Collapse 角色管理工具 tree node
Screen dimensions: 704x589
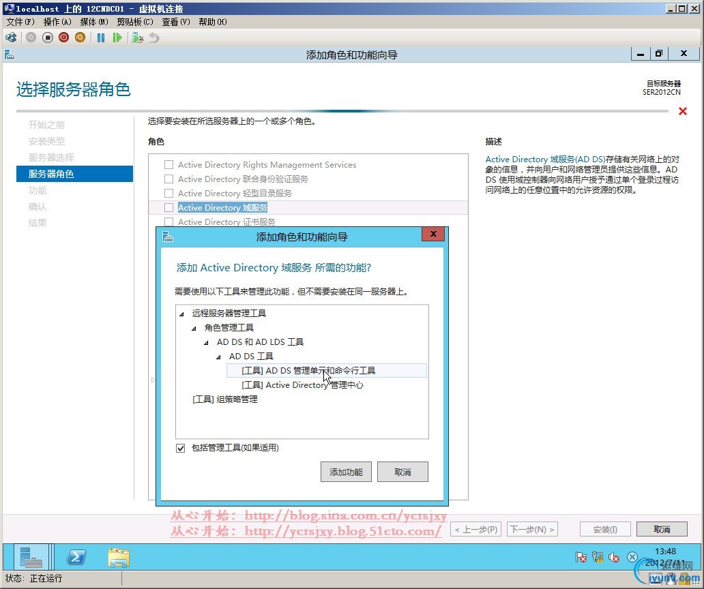pyautogui.click(x=194, y=329)
